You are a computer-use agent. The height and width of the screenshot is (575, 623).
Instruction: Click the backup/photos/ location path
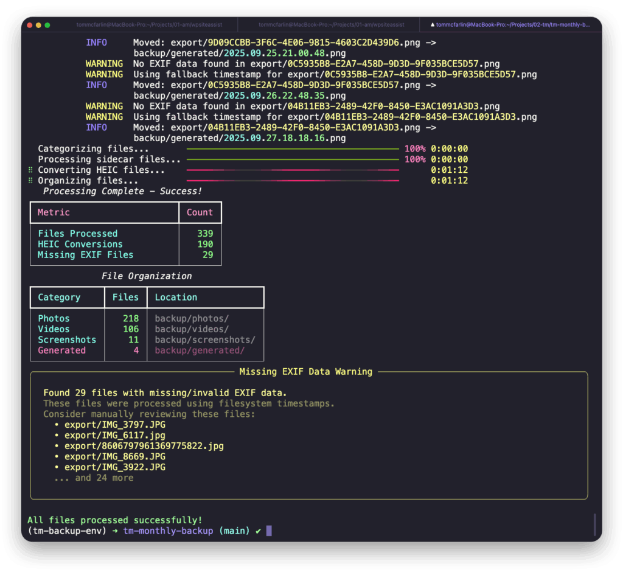click(x=192, y=319)
